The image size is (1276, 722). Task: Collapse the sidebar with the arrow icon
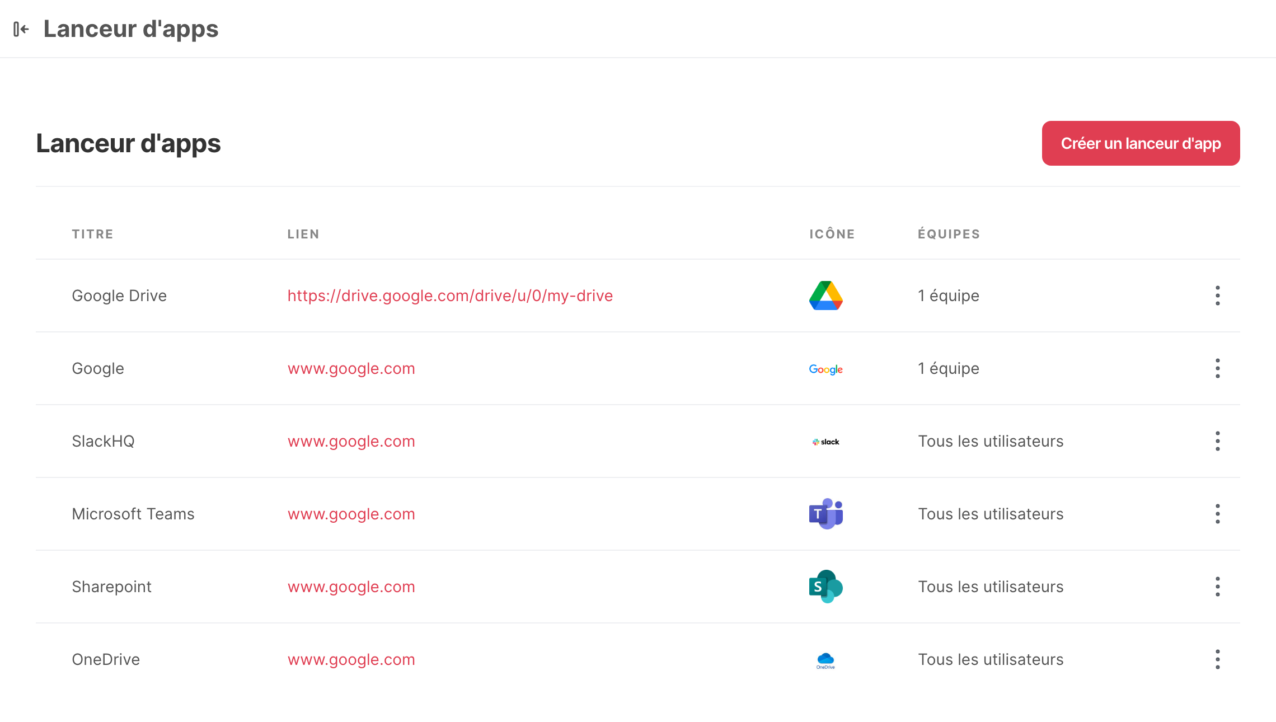[21, 29]
